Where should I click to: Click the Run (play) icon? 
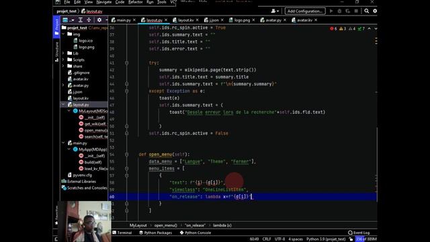click(x=331, y=11)
